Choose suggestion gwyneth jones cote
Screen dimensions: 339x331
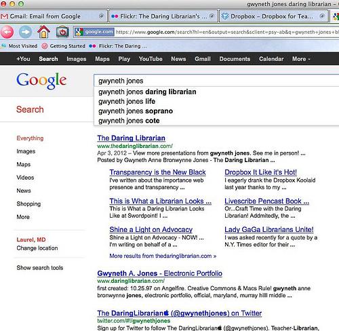(129, 121)
